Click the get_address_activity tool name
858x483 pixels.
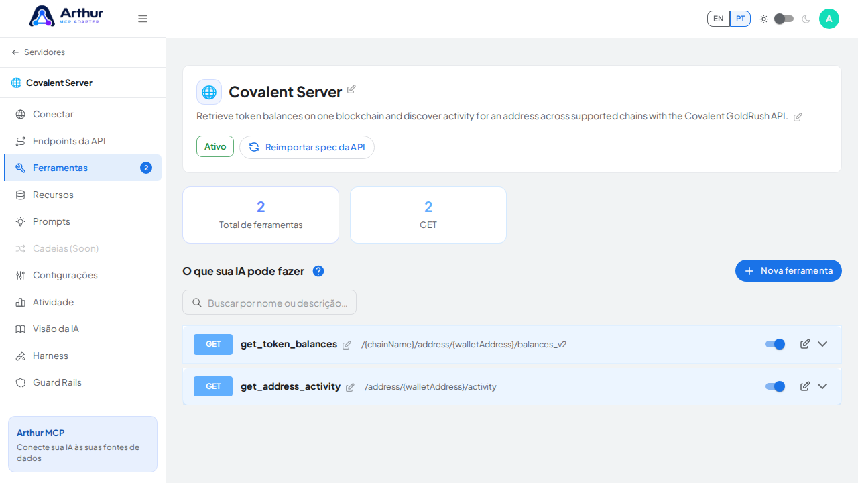point(290,386)
